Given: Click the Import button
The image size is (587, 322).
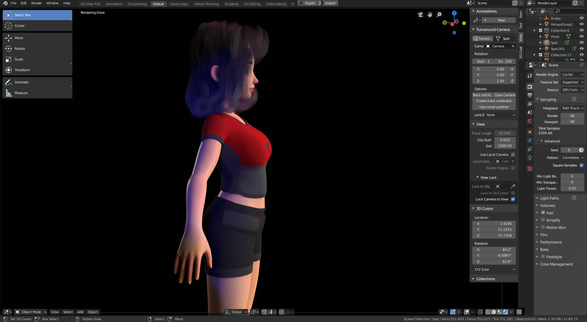Looking at the screenshot, I should (328, 3).
